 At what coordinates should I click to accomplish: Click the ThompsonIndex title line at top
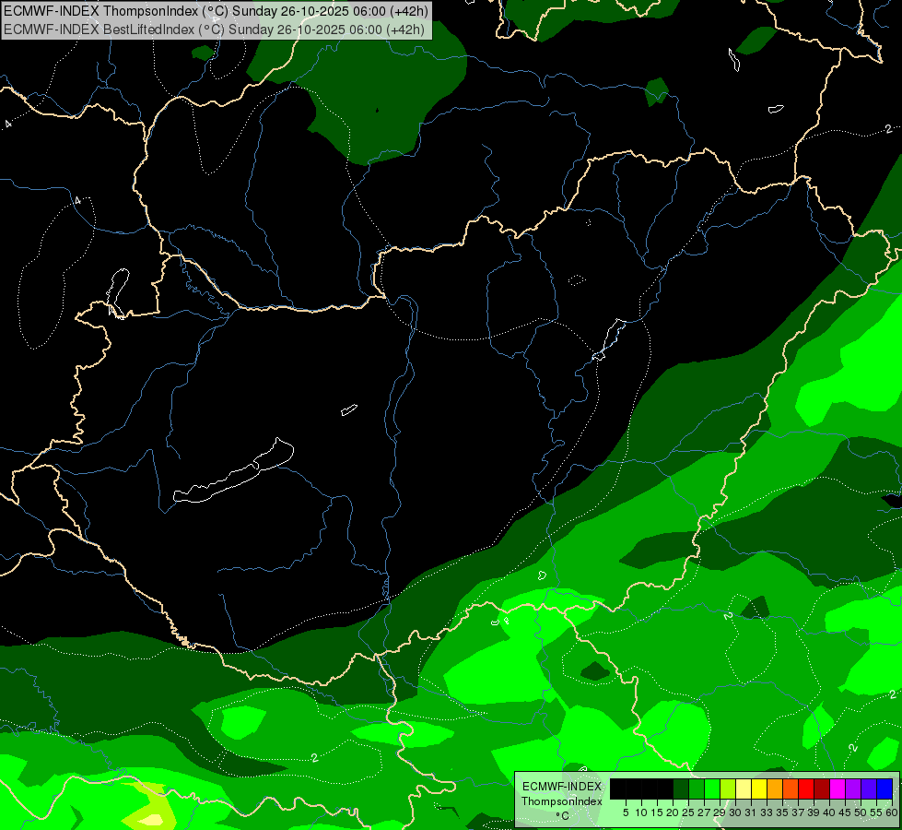(x=216, y=11)
